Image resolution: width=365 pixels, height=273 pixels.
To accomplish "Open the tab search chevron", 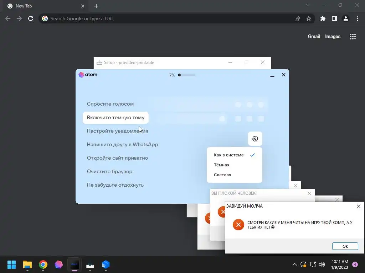I will pyautogui.click(x=308, y=5).
